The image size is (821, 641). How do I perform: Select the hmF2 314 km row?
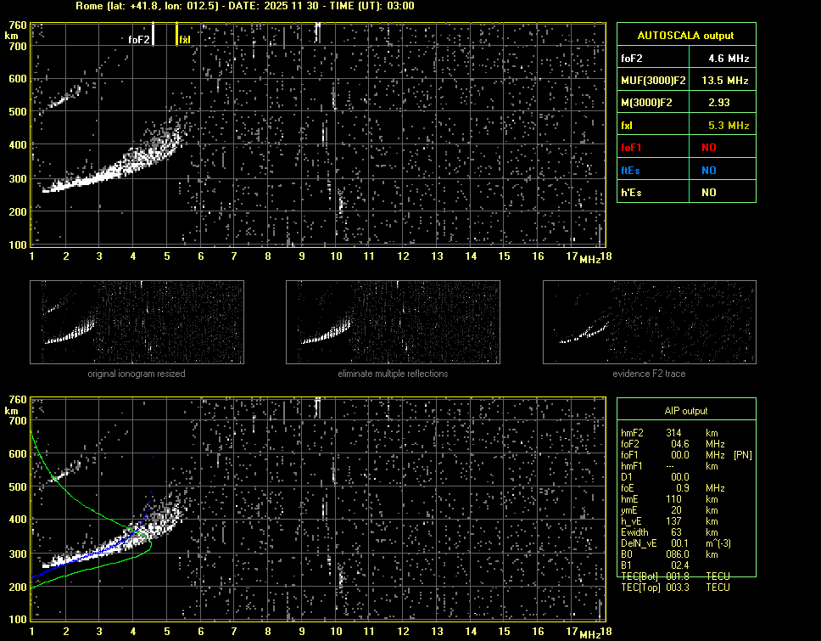click(674, 433)
